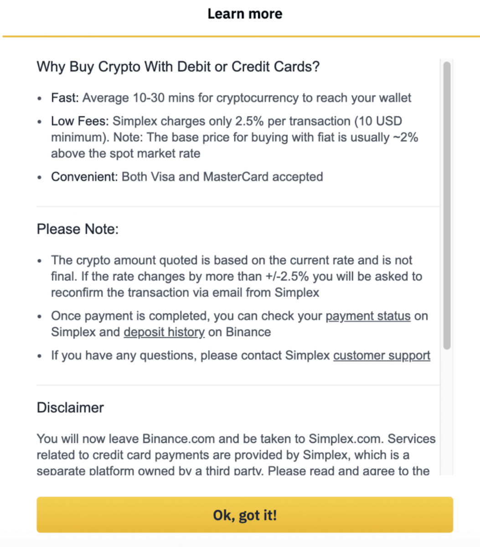Open the payment status link

tap(368, 316)
